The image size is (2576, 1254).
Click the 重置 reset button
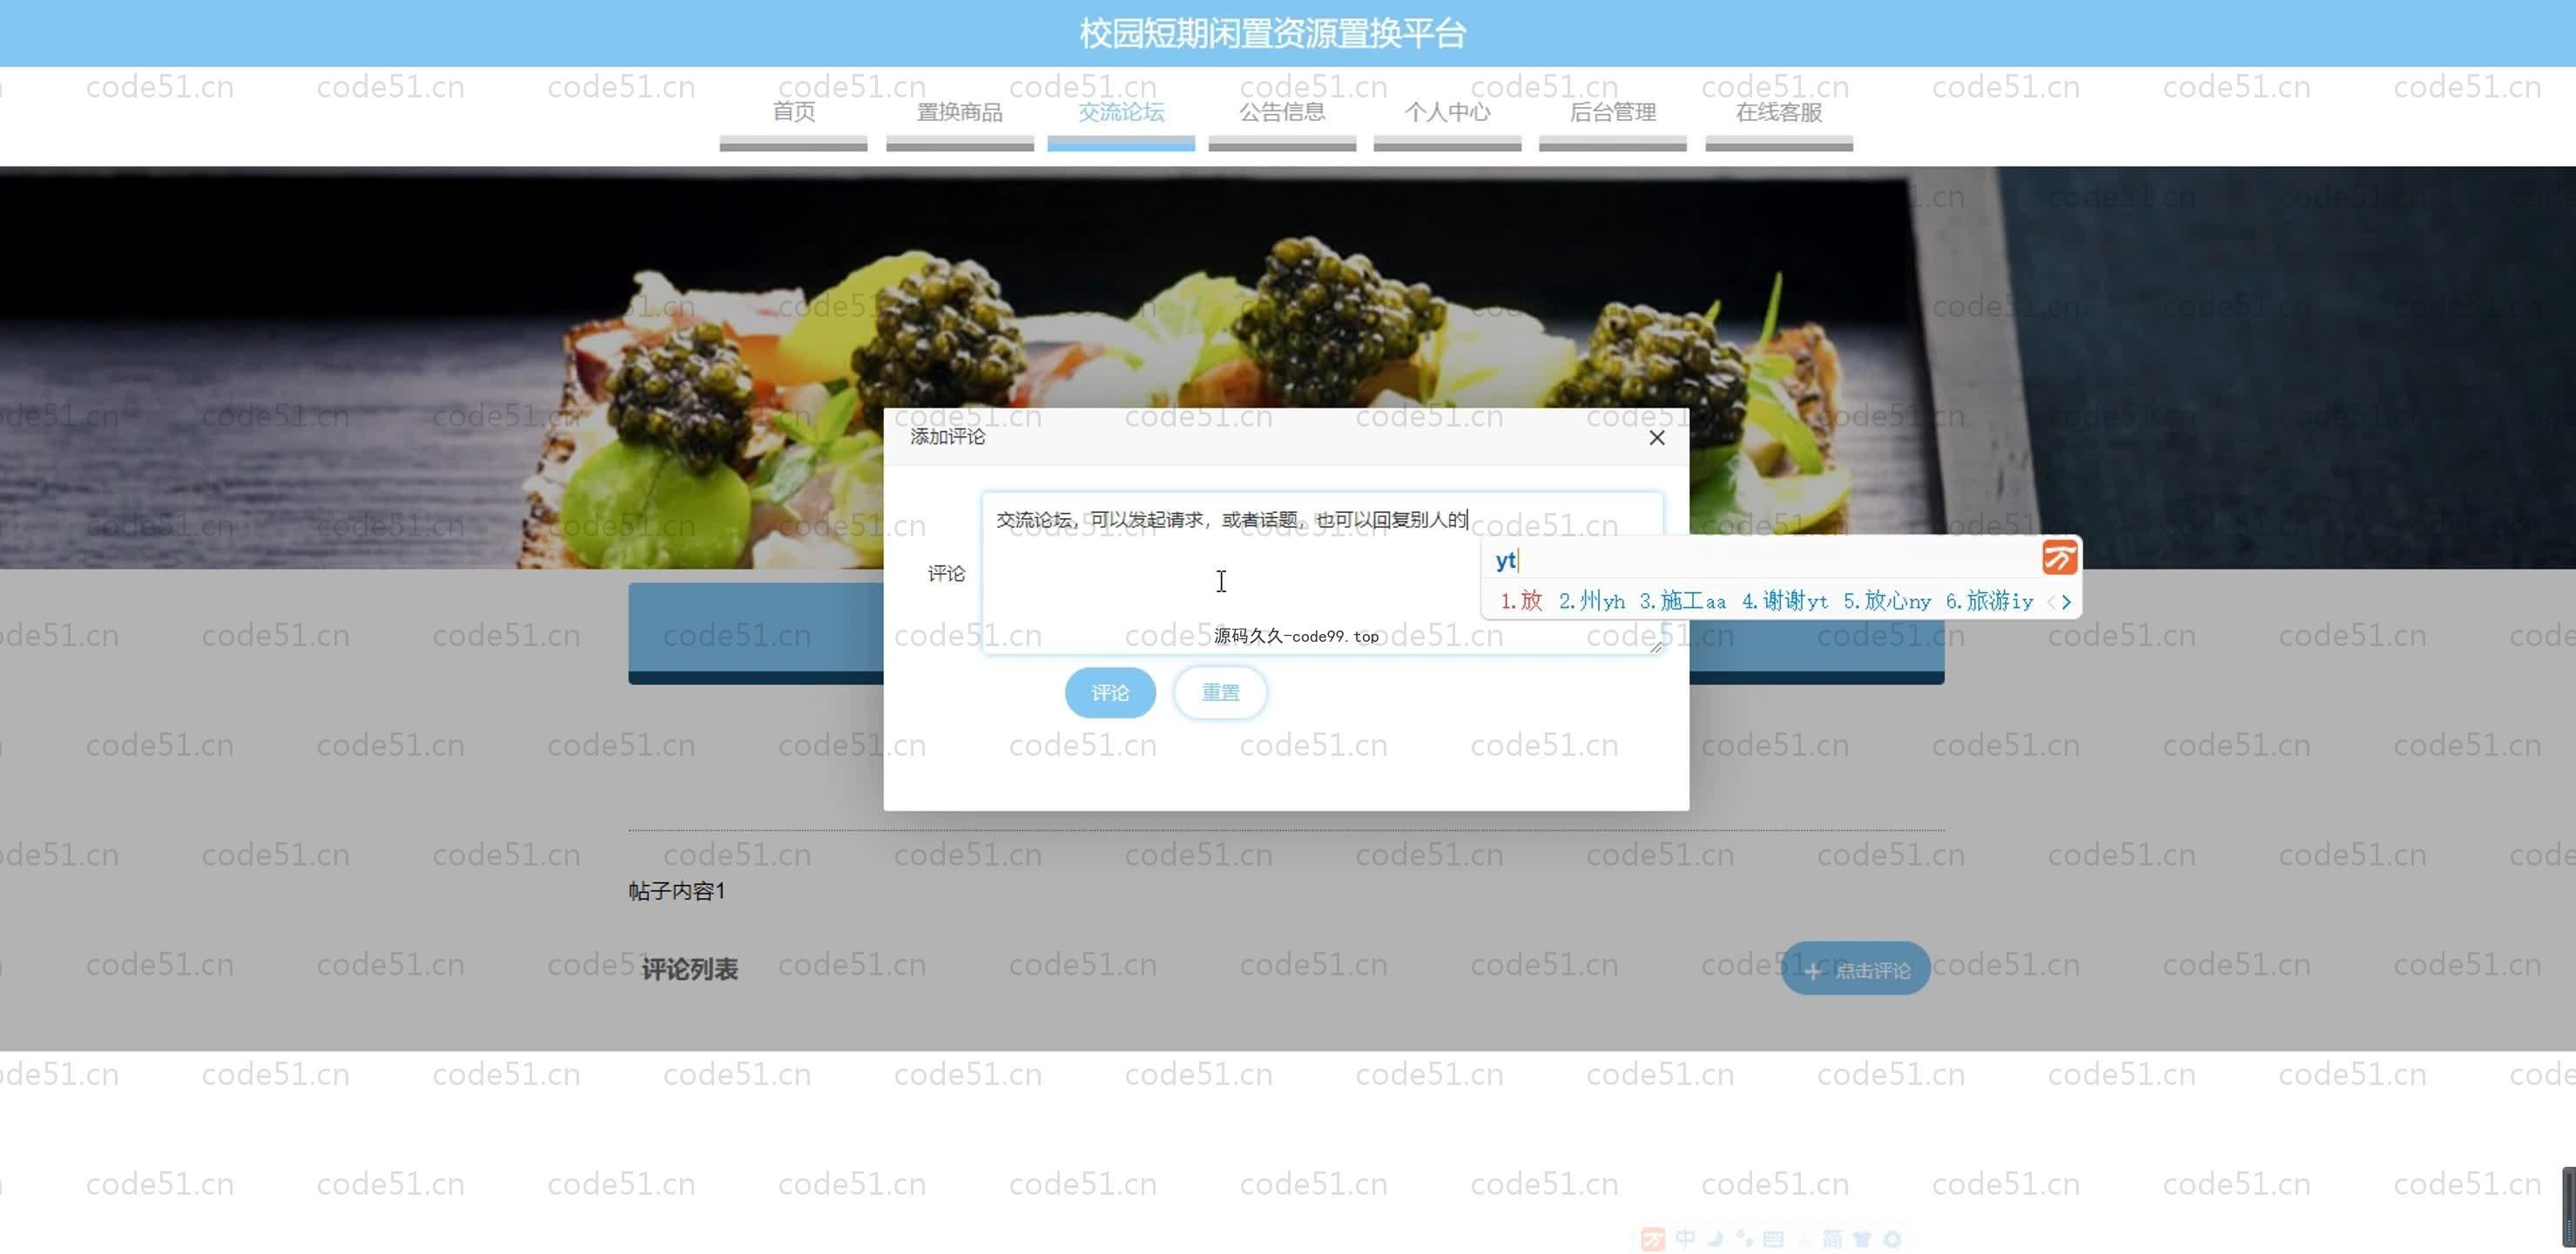click(1220, 692)
